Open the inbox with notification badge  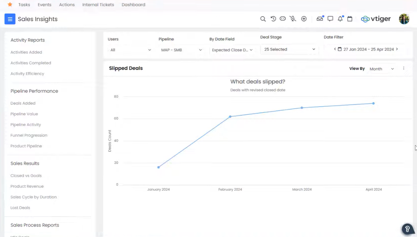tap(320, 19)
